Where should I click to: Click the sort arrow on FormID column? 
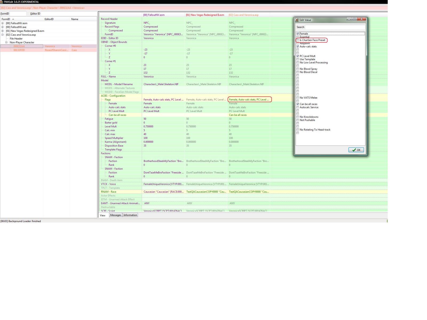tap(13, 19)
